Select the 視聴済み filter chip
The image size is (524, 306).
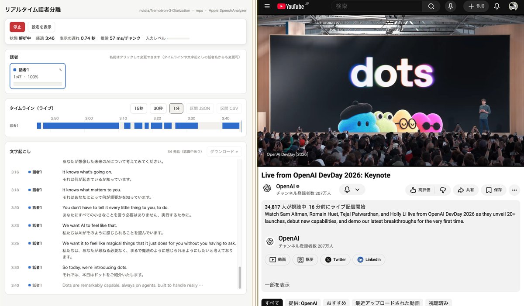click(439, 303)
